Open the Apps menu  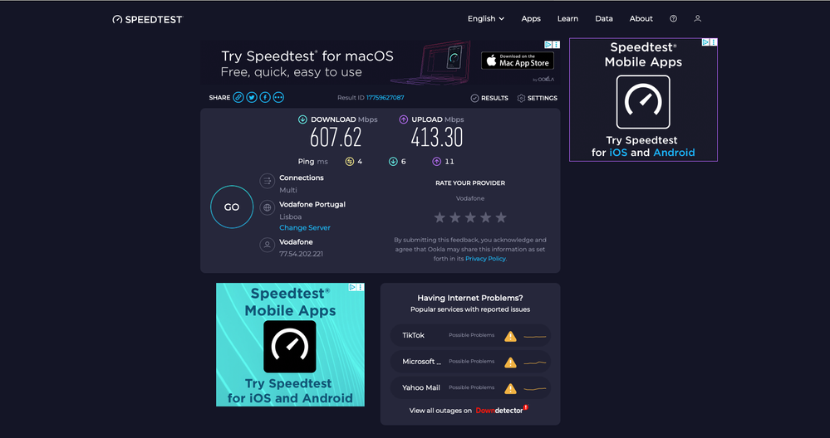coord(531,19)
